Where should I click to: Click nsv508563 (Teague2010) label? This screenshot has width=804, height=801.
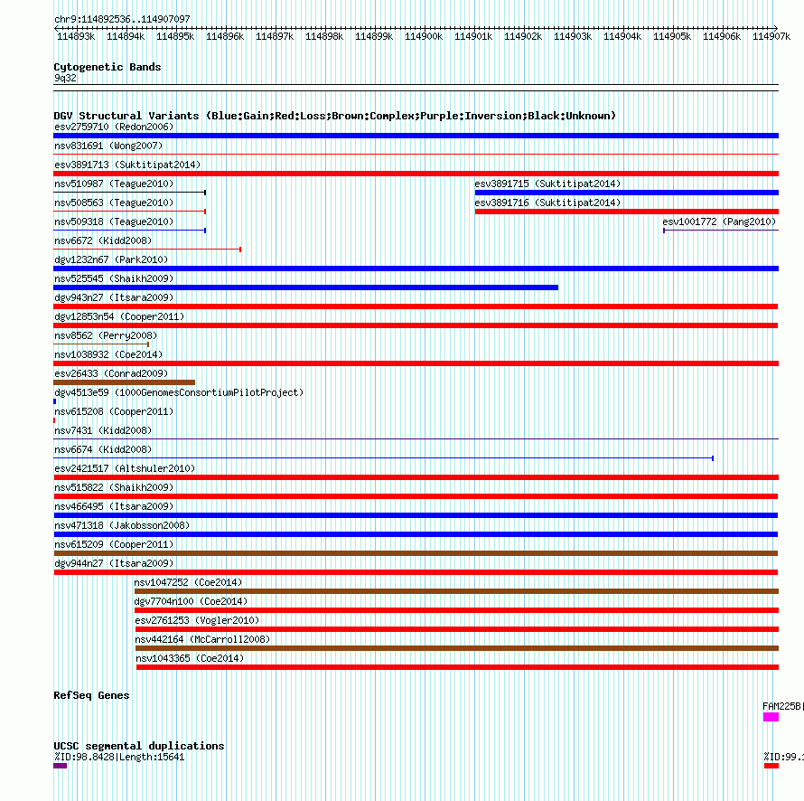pyautogui.click(x=114, y=203)
